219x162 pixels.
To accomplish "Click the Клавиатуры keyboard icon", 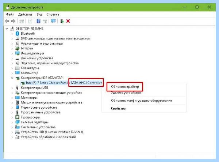I will [17, 68].
